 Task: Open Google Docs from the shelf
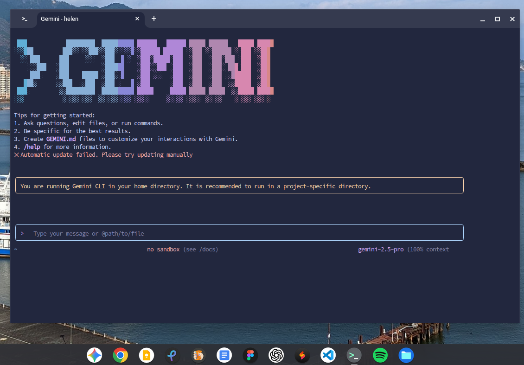[224, 356]
